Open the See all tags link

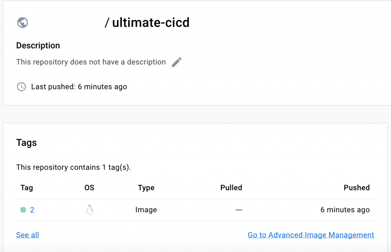[x=27, y=235]
